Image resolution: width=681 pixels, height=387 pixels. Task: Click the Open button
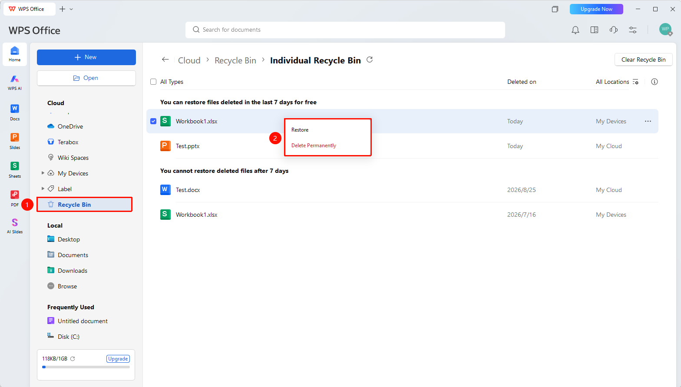(x=86, y=78)
